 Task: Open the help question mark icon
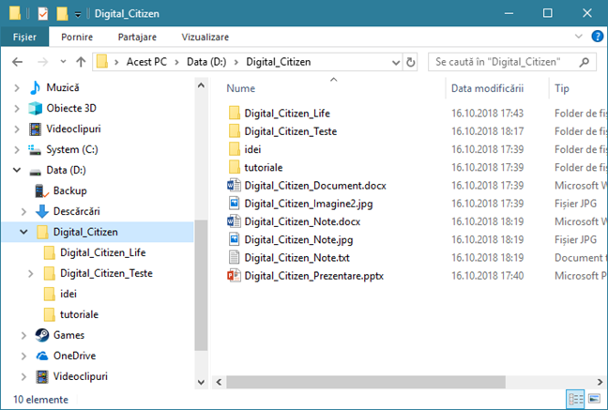click(596, 37)
